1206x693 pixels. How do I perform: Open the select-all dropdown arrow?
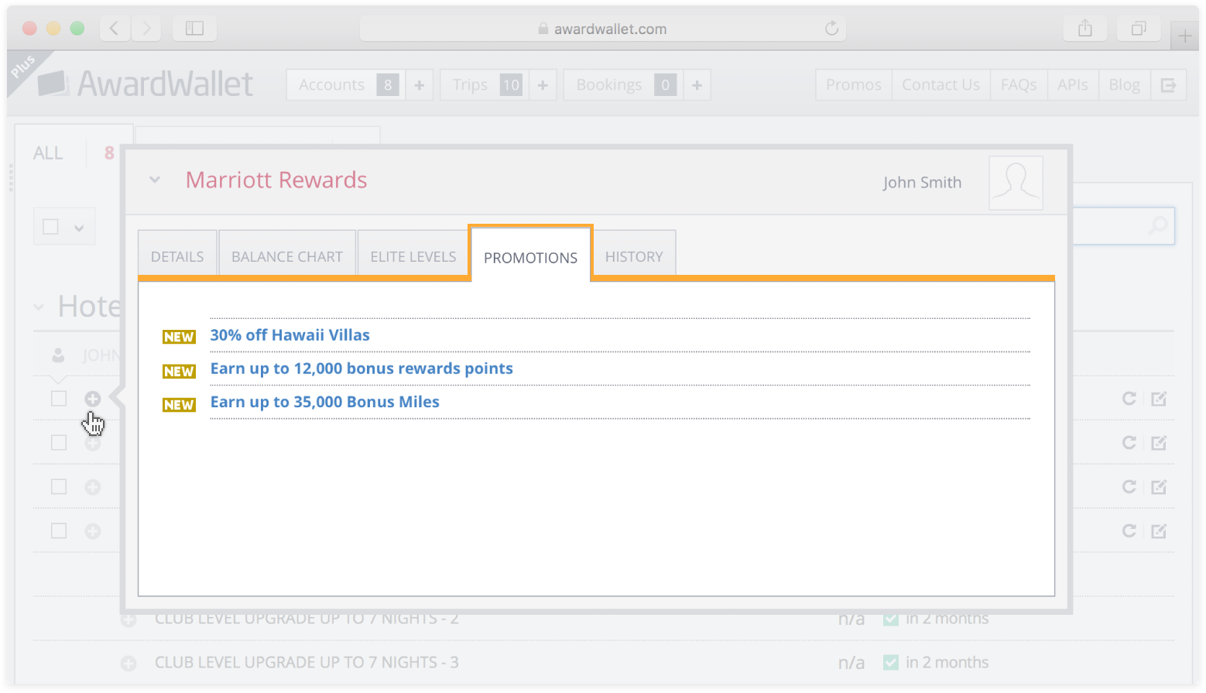pos(79,228)
